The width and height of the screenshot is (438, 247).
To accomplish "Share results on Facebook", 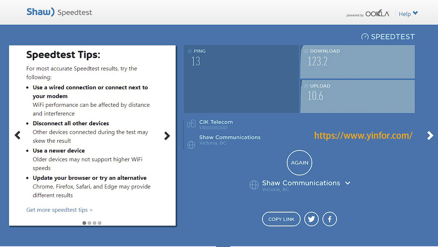I will (330, 219).
